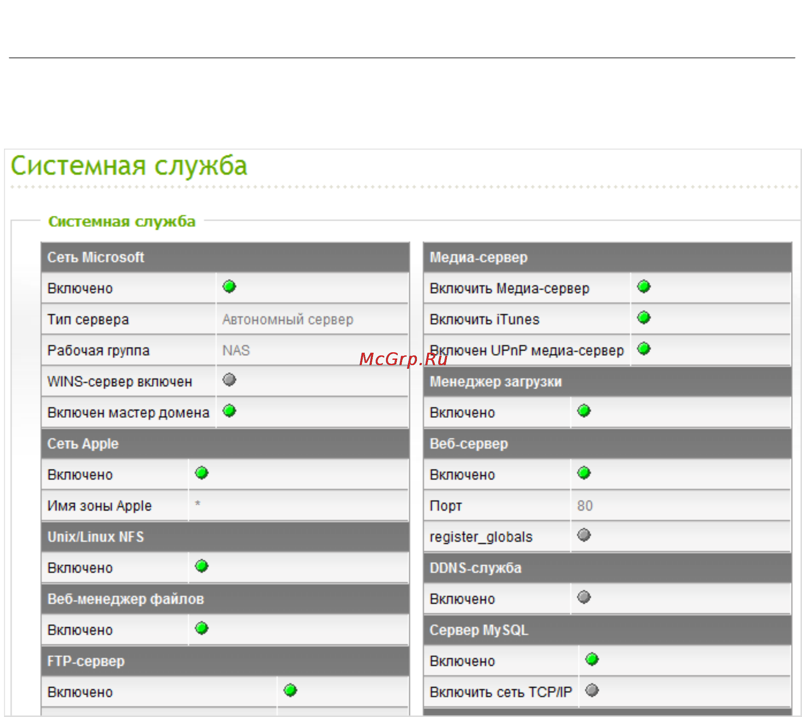Click the large Системная служба page title
This screenshot has height=717, width=802.
pos(129,166)
